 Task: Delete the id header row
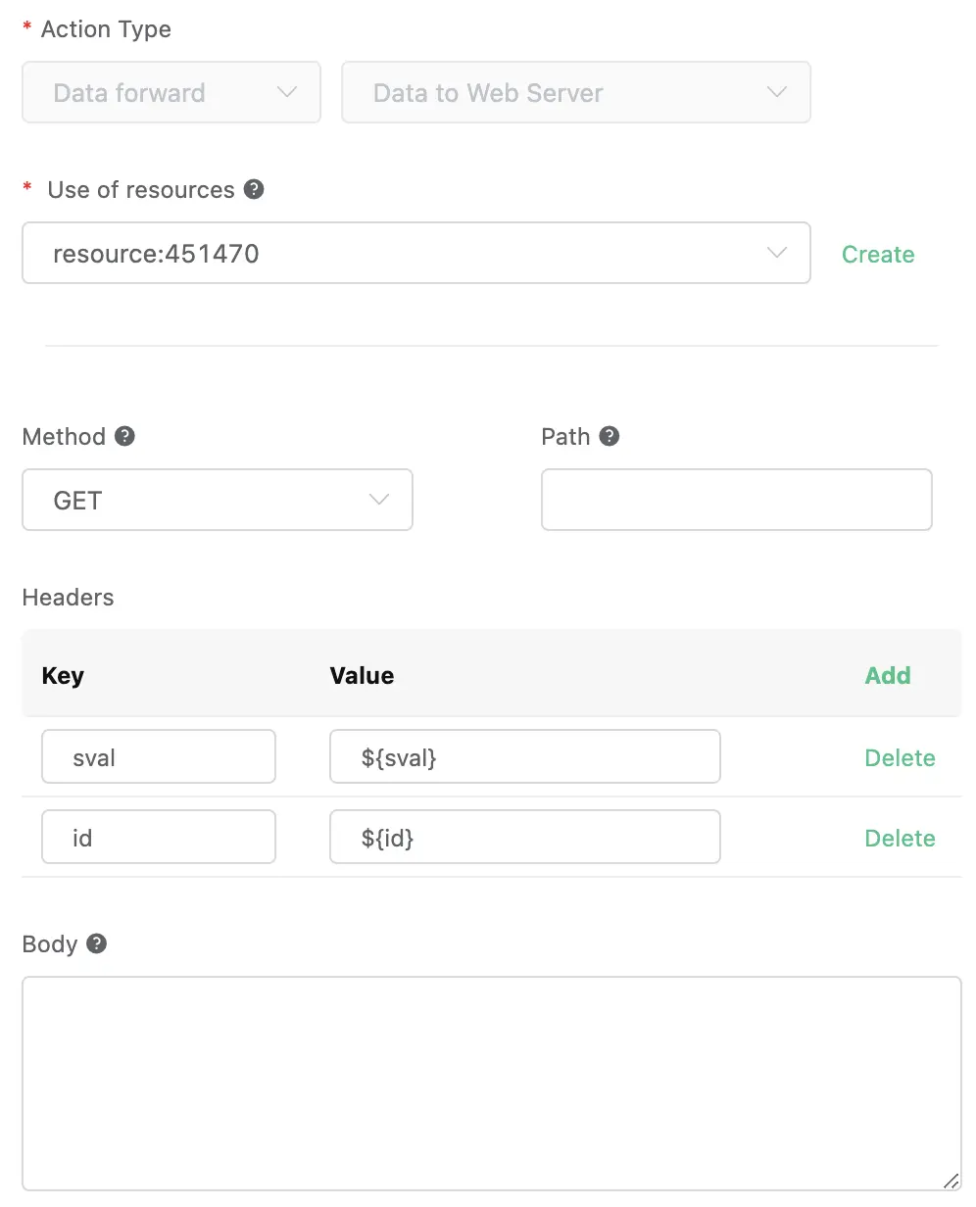[900, 838]
